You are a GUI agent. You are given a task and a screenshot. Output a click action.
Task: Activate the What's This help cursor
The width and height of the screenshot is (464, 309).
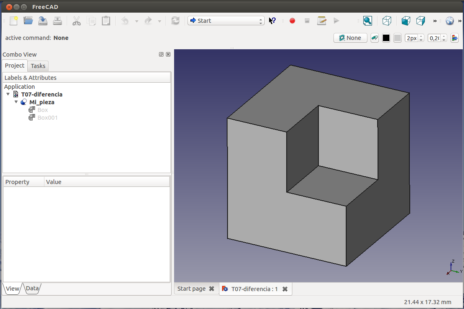point(272,21)
